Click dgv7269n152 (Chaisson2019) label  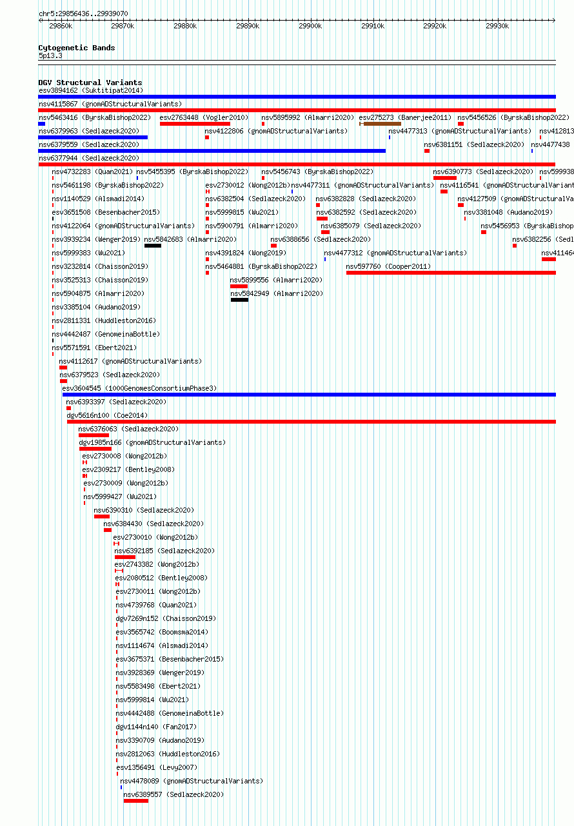coord(166,619)
